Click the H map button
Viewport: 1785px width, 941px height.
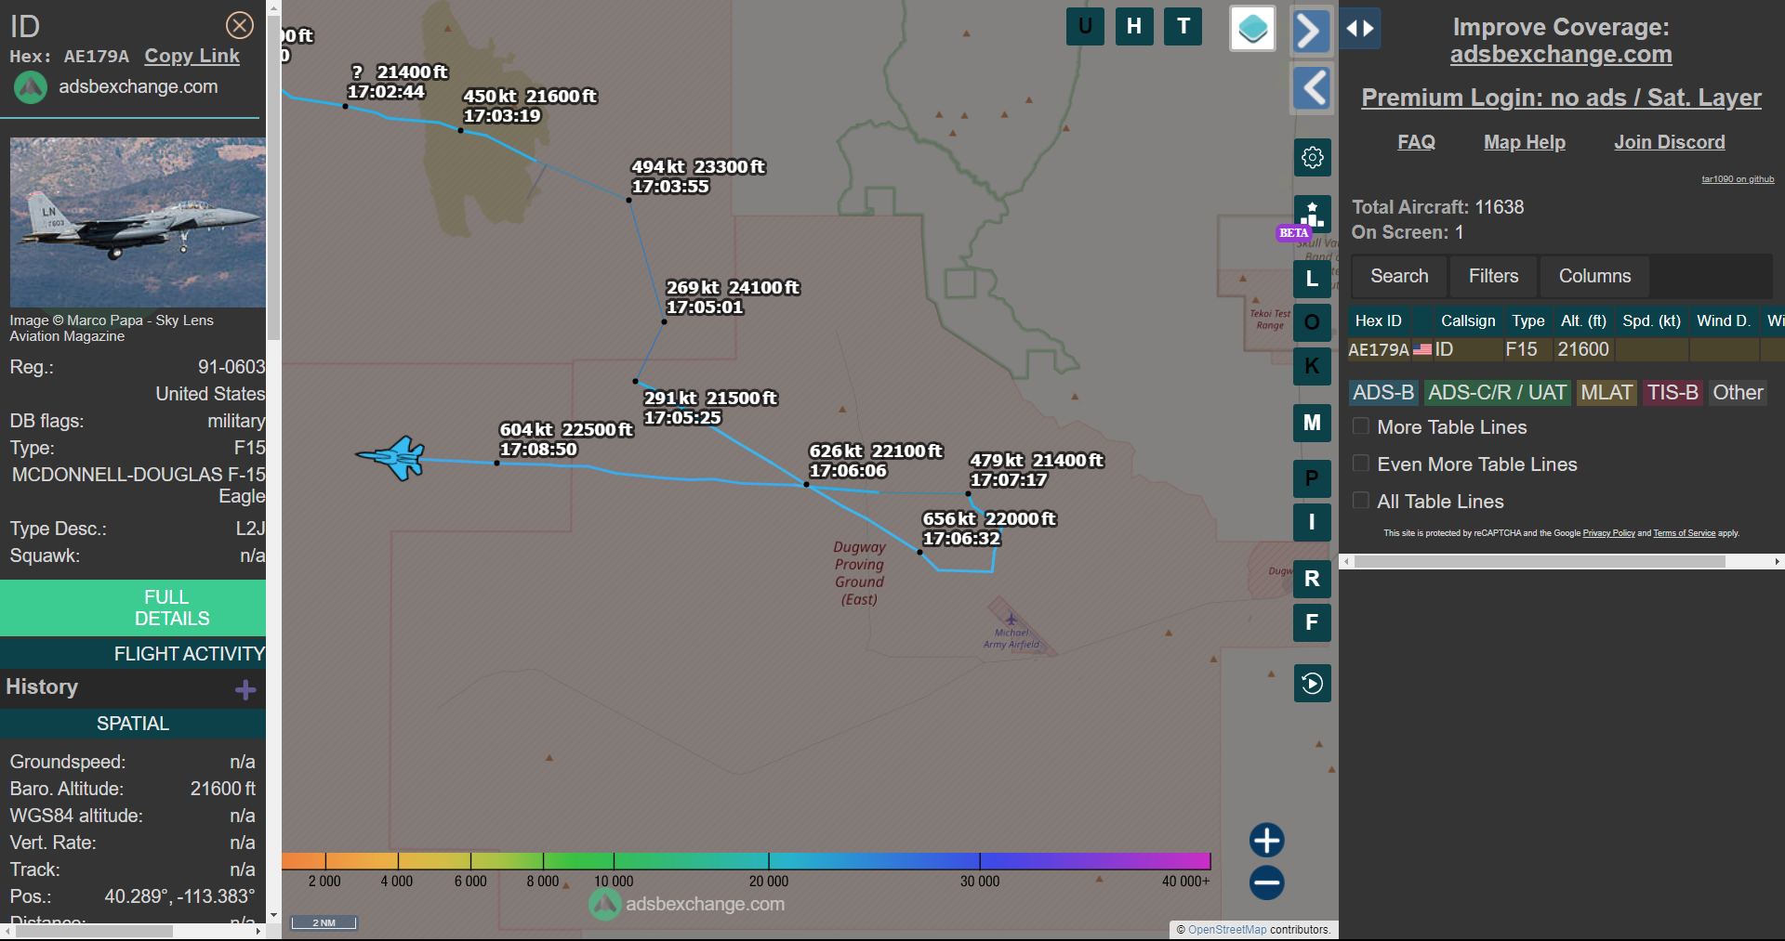tap(1134, 26)
